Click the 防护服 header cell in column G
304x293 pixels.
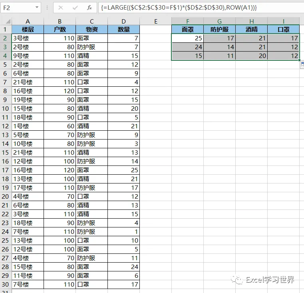(x=219, y=30)
